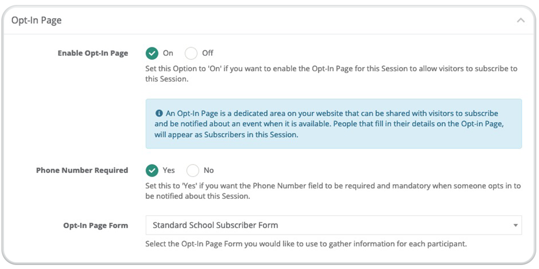Click the info icon in the blue notice
This screenshot has width=539, height=269.
[159, 114]
